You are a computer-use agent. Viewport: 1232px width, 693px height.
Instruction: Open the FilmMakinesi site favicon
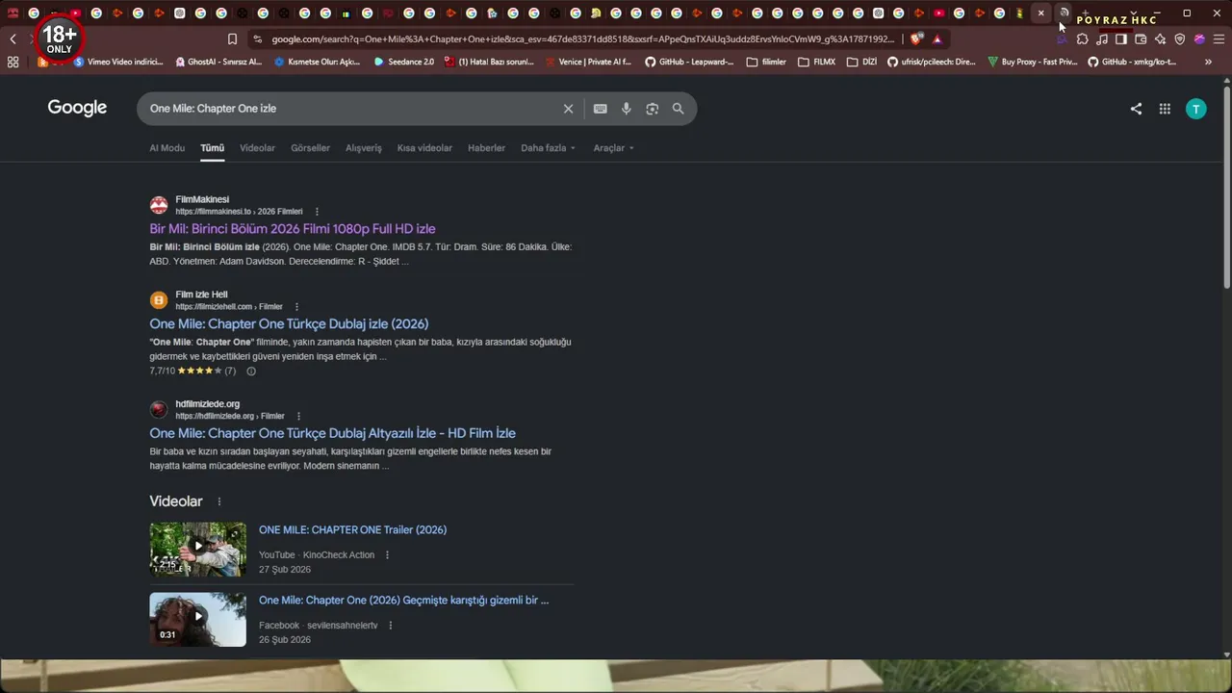coord(159,205)
